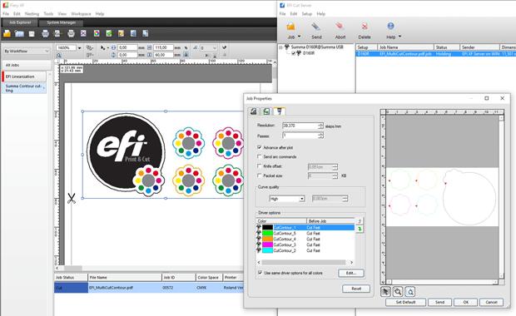Viewport: 516px width, 316px height.
Task: Click the magnifier zoom icon below zoom percentage
Action: pyautogui.click(x=59, y=55)
